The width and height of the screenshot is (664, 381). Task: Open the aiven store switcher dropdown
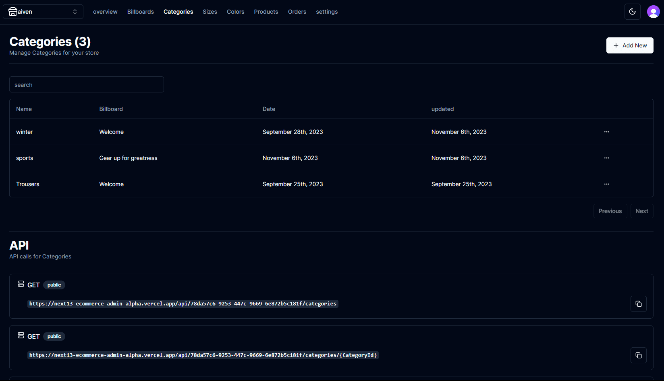click(x=43, y=12)
